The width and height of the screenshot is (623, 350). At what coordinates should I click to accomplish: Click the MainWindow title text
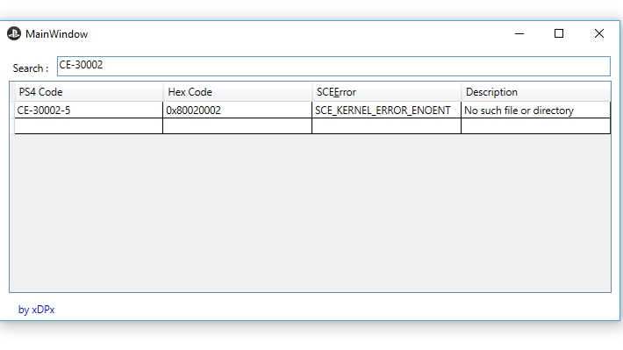56,34
